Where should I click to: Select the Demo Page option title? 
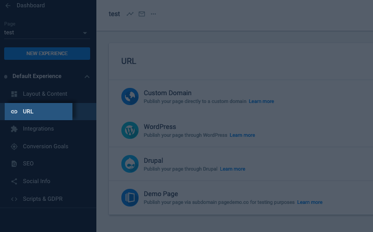pyautogui.click(x=161, y=194)
